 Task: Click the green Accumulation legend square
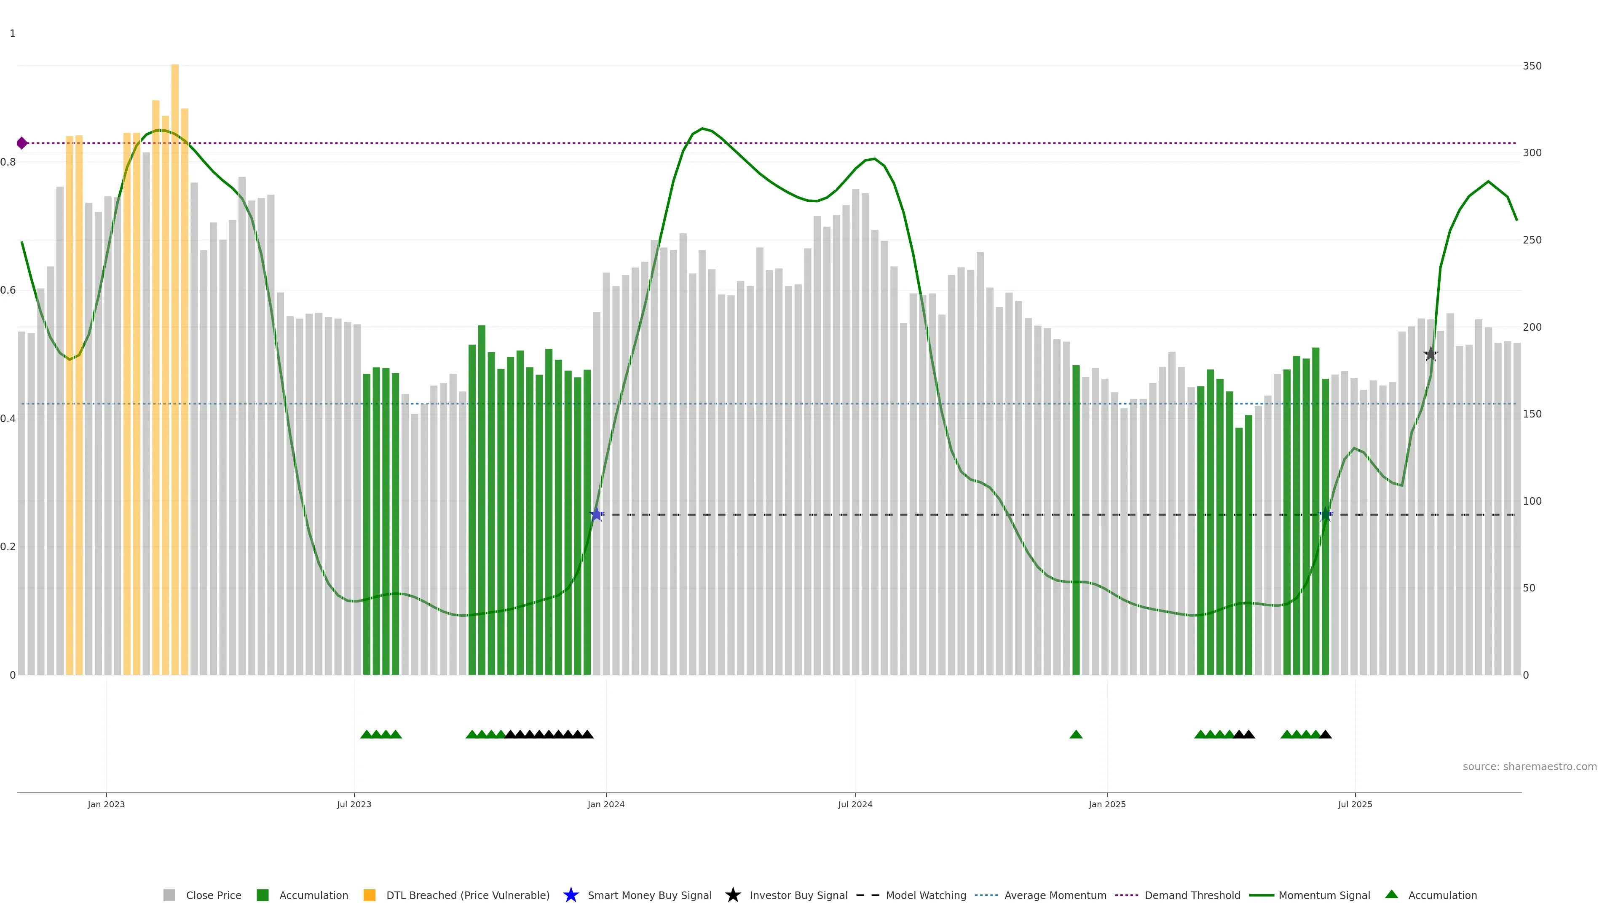coord(263,895)
